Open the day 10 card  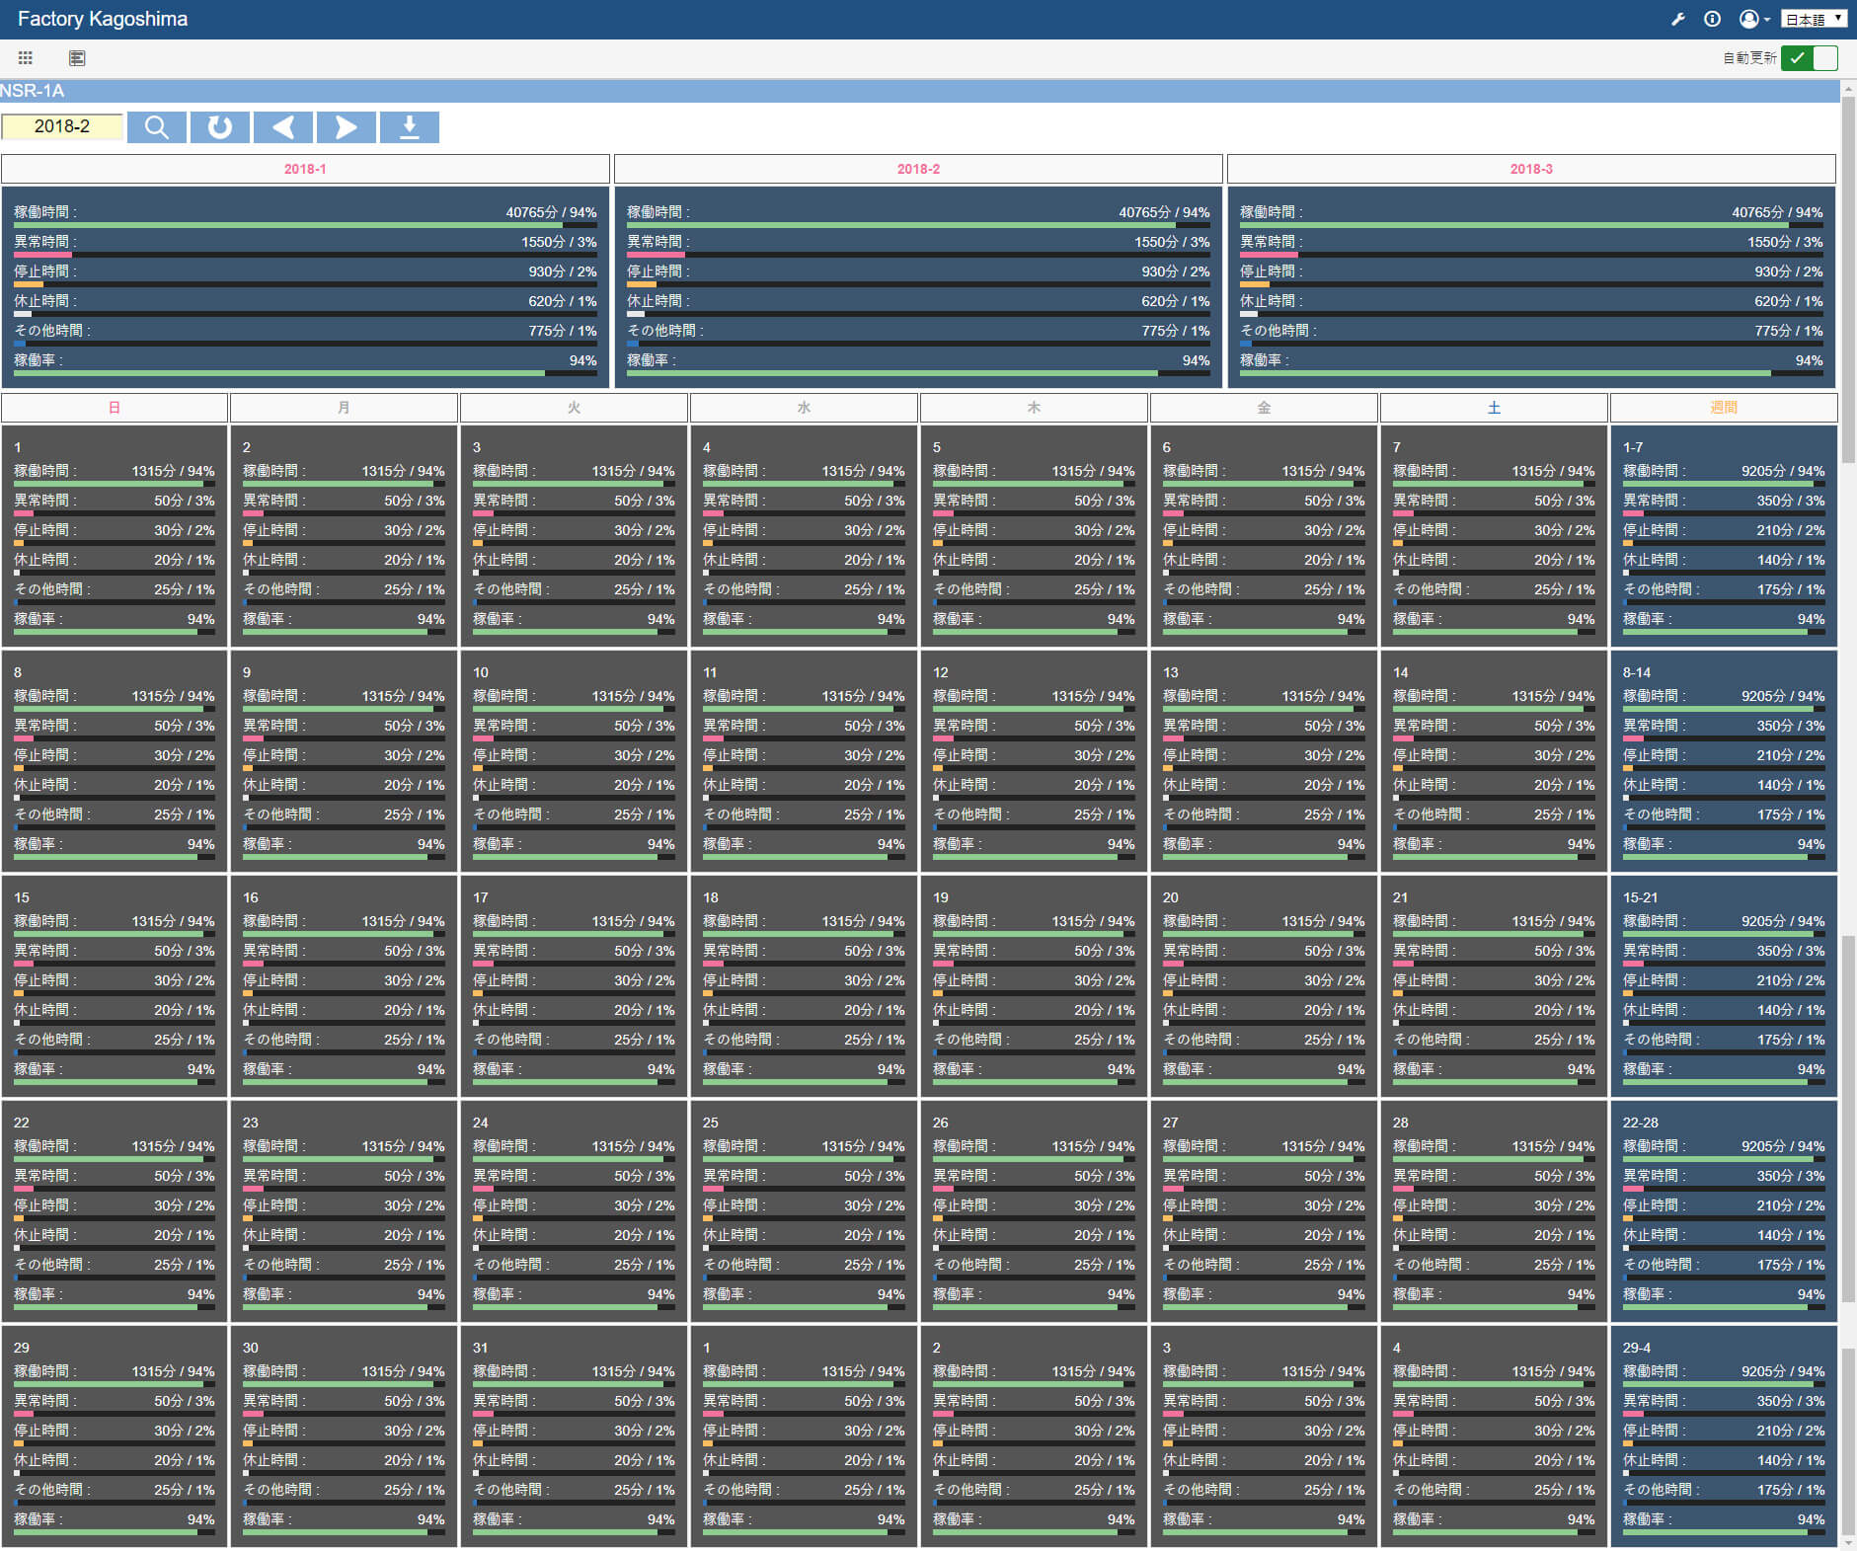[574, 761]
